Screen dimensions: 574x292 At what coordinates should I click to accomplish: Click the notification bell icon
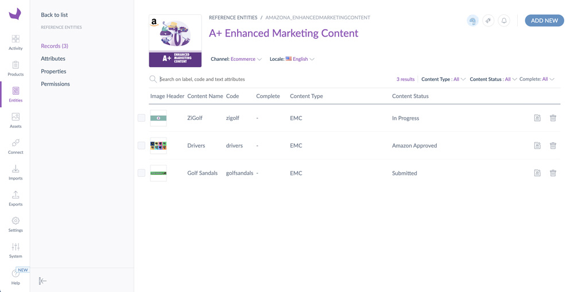tap(504, 21)
